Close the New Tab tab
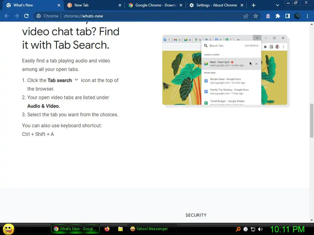314x235 pixels. coord(120,5)
